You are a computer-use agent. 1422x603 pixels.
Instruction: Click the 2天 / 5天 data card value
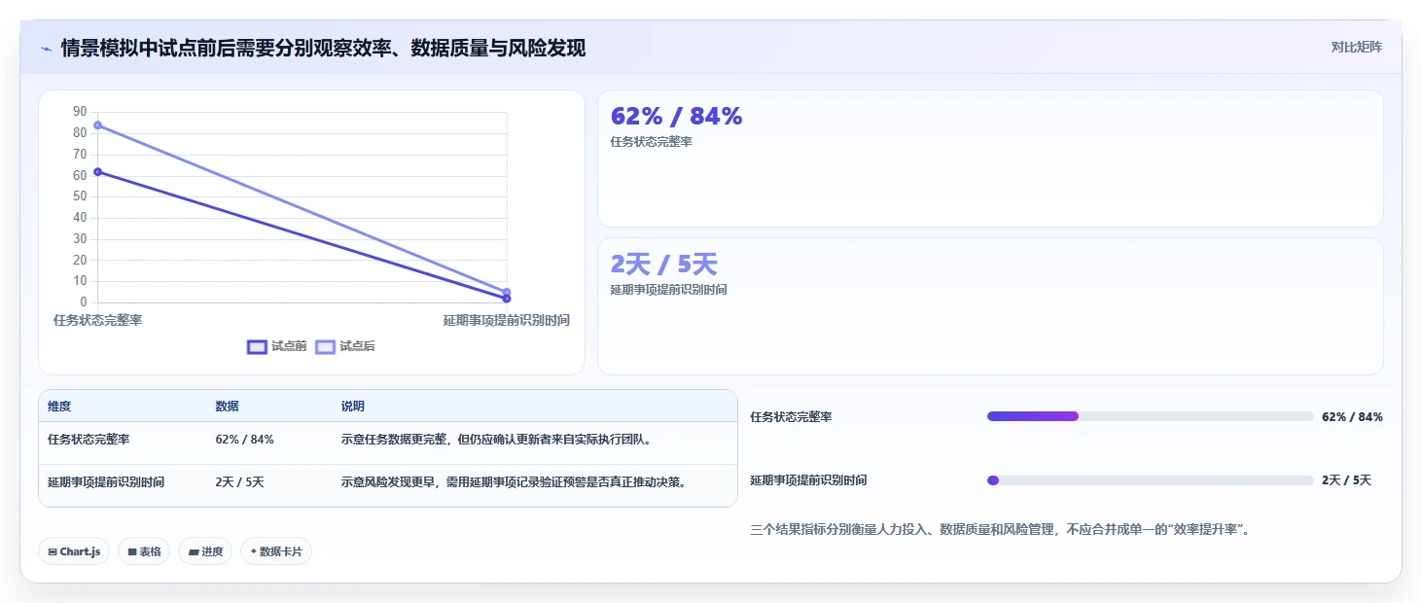(663, 265)
